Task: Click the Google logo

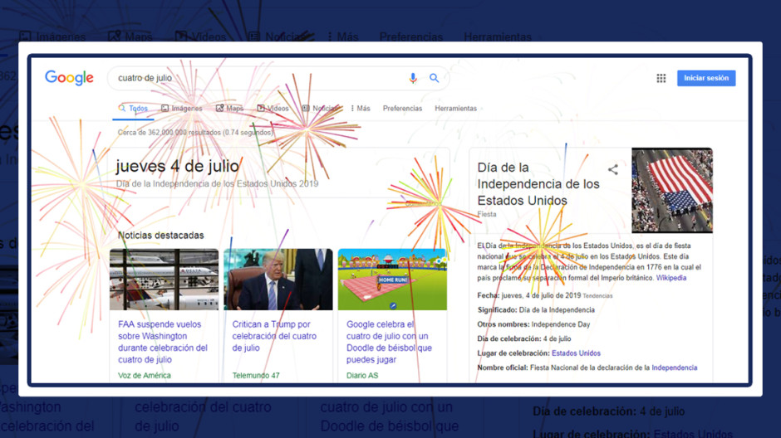Action: click(x=69, y=78)
